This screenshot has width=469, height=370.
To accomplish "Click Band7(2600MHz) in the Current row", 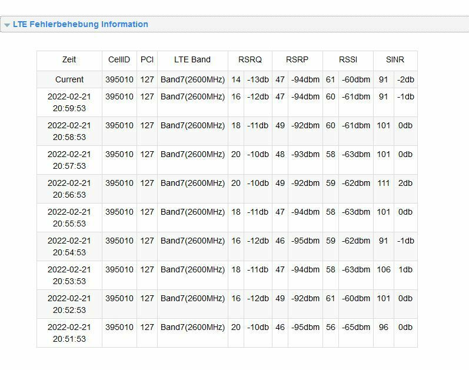I will pyautogui.click(x=192, y=79).
